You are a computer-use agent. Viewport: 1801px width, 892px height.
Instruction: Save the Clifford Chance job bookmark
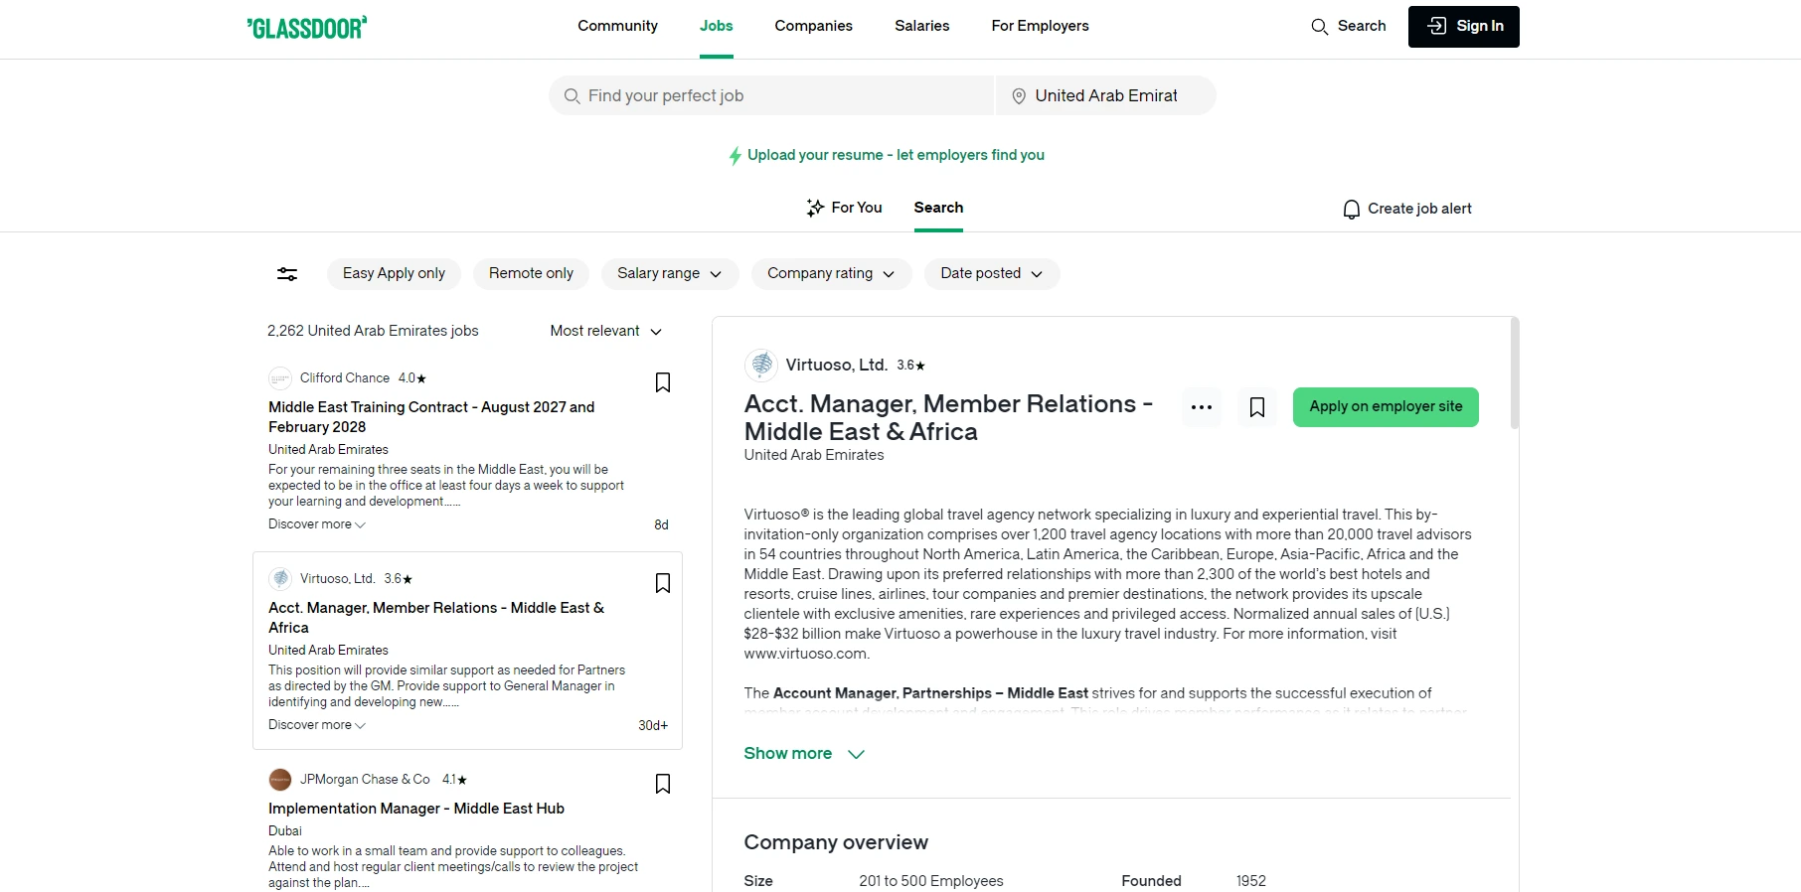click(663, 382)
